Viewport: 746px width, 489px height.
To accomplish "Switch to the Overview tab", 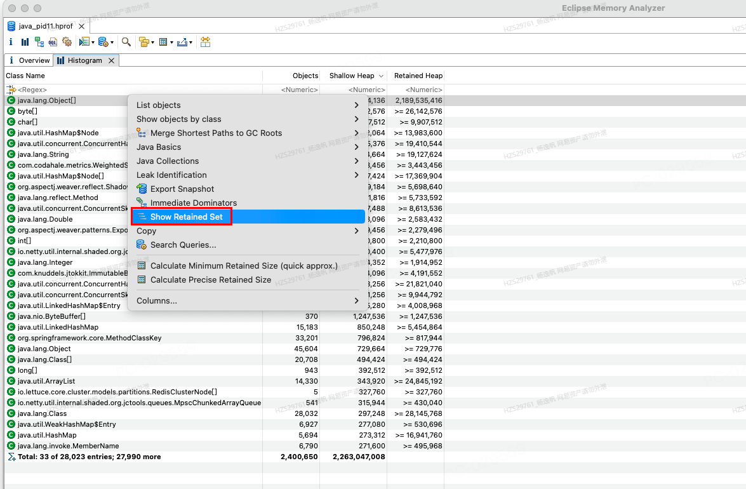I will (29, 60).
